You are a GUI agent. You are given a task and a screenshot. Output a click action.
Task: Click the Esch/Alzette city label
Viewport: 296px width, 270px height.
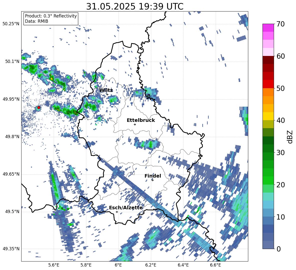coord(126,208)
